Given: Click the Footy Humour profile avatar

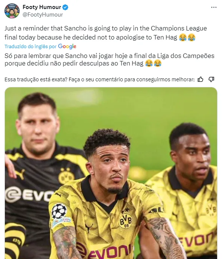Looking at the screenshot, I should pyautogui.click(x=12, y=11).
